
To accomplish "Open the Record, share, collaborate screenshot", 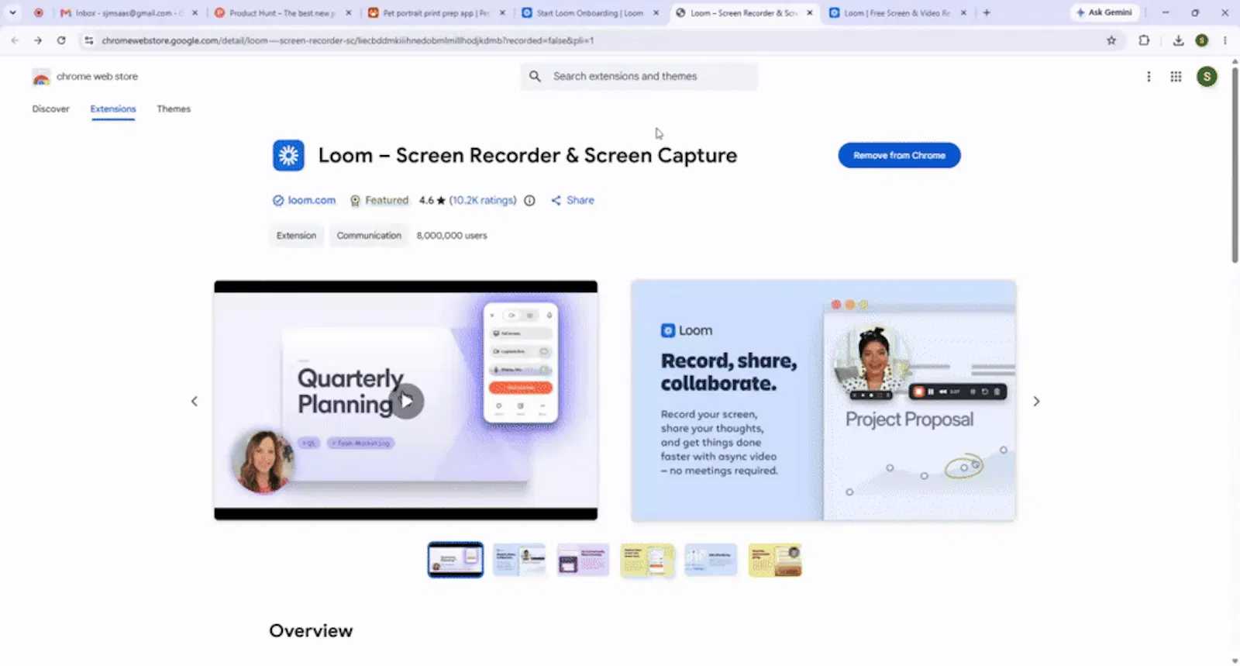I will pyautogui.click(x=823, y=400).
